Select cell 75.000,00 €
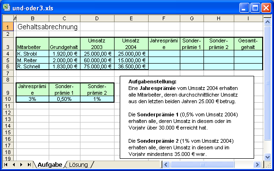The image size is (274, 171). [97, 66]
